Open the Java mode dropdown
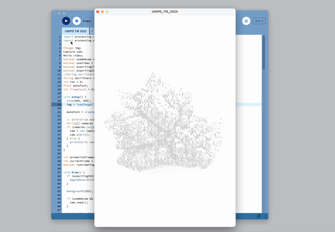This screenshot has height=232, width=335. [x=259, y=21]
